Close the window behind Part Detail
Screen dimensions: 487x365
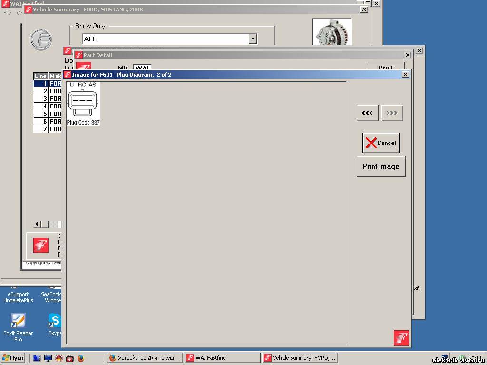pos(419,50)
